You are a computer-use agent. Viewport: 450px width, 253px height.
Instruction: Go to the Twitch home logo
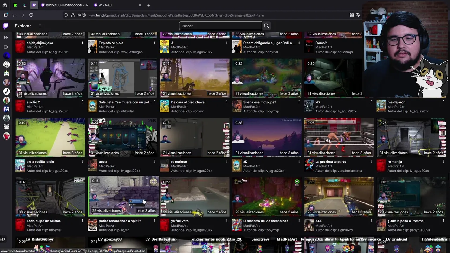6,26
